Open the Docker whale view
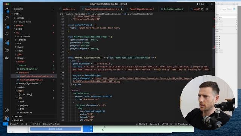 click(6, 58)
